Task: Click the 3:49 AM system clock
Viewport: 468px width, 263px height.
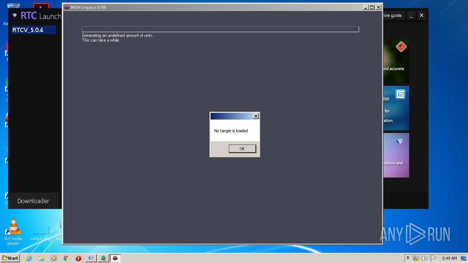Action: pyautogui.click(x=449, y=258)
